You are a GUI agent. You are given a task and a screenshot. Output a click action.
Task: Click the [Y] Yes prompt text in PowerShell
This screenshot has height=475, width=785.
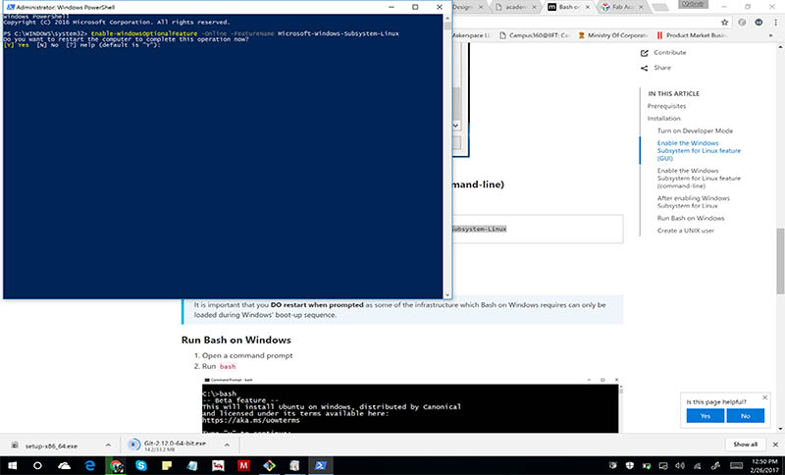pos(16,45)
